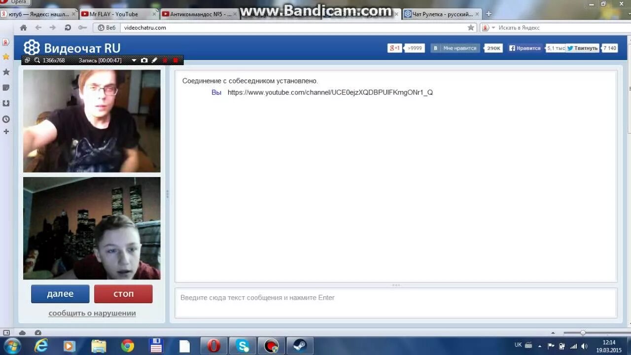Click your own webcam preview

92,228
